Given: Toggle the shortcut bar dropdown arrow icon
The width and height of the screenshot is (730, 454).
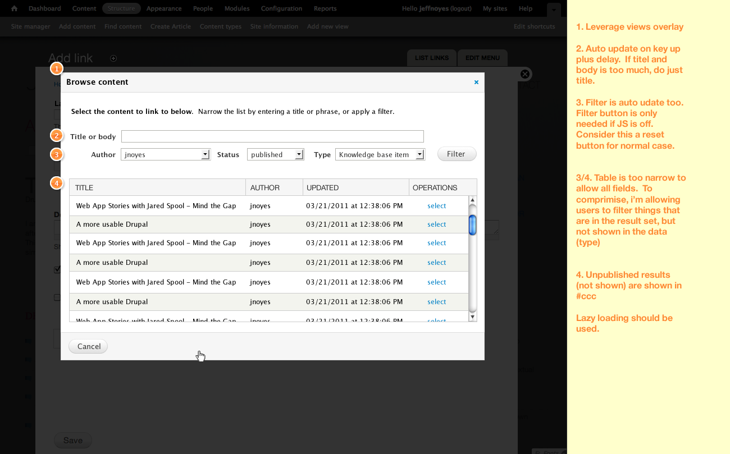Looking at the screenshot, I should [x=553, y=10].
